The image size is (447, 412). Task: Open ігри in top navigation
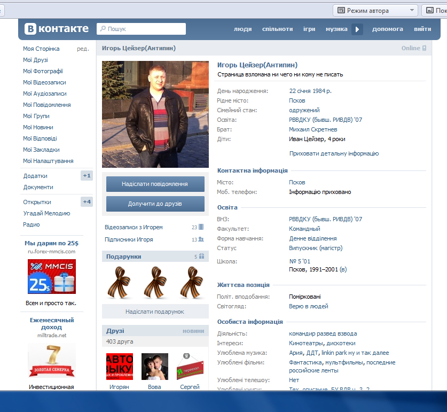pyautogui.click(x=309, y=29)
